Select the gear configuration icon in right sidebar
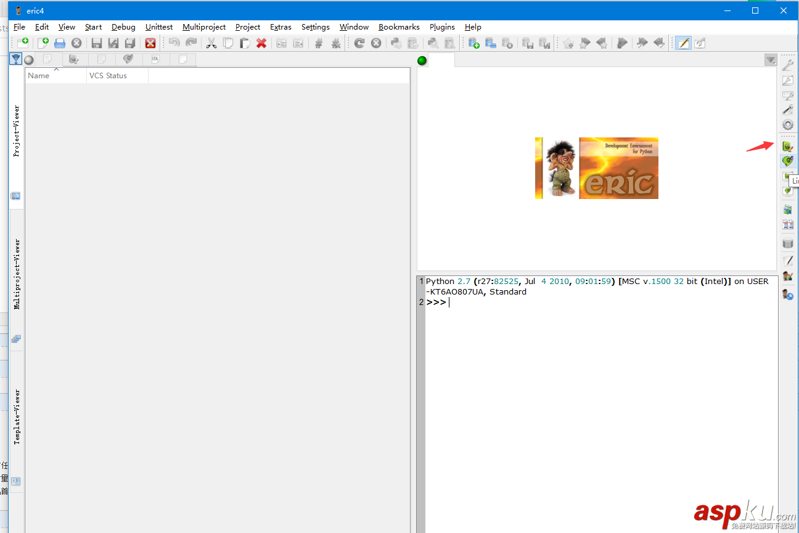The height and width of the screenshot is (533, 799). (x=788, y=124)
